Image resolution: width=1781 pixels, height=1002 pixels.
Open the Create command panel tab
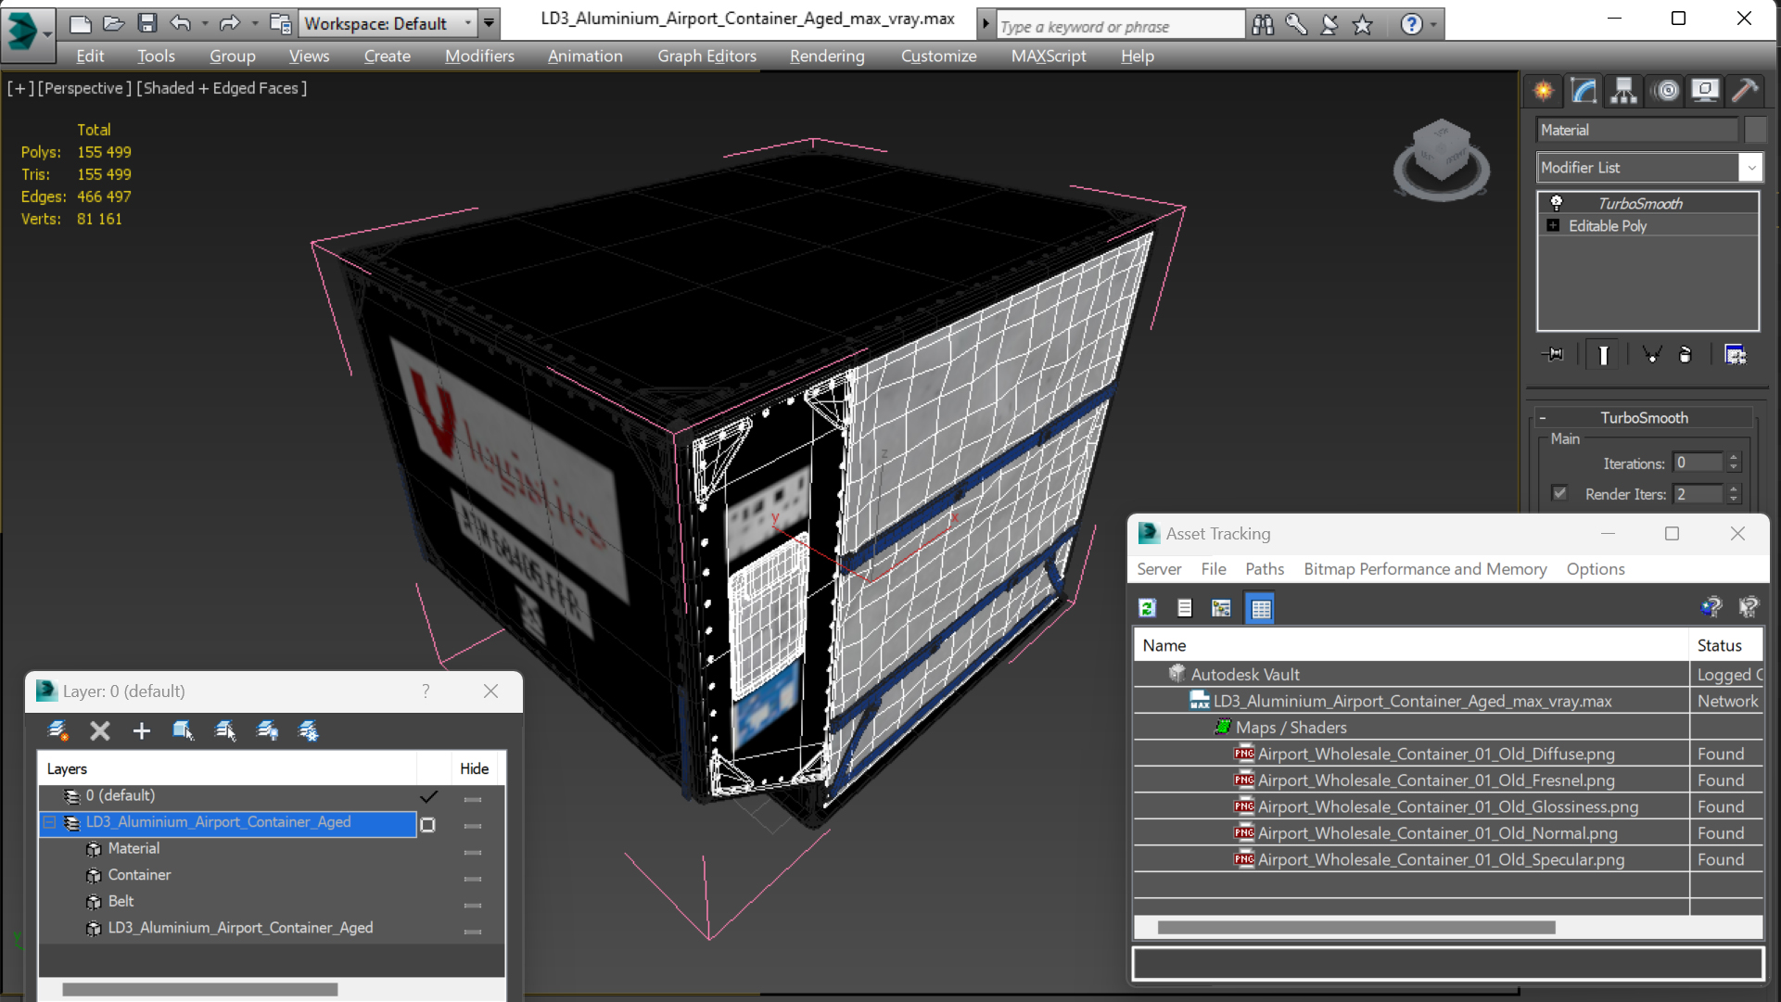(1544, 91)
